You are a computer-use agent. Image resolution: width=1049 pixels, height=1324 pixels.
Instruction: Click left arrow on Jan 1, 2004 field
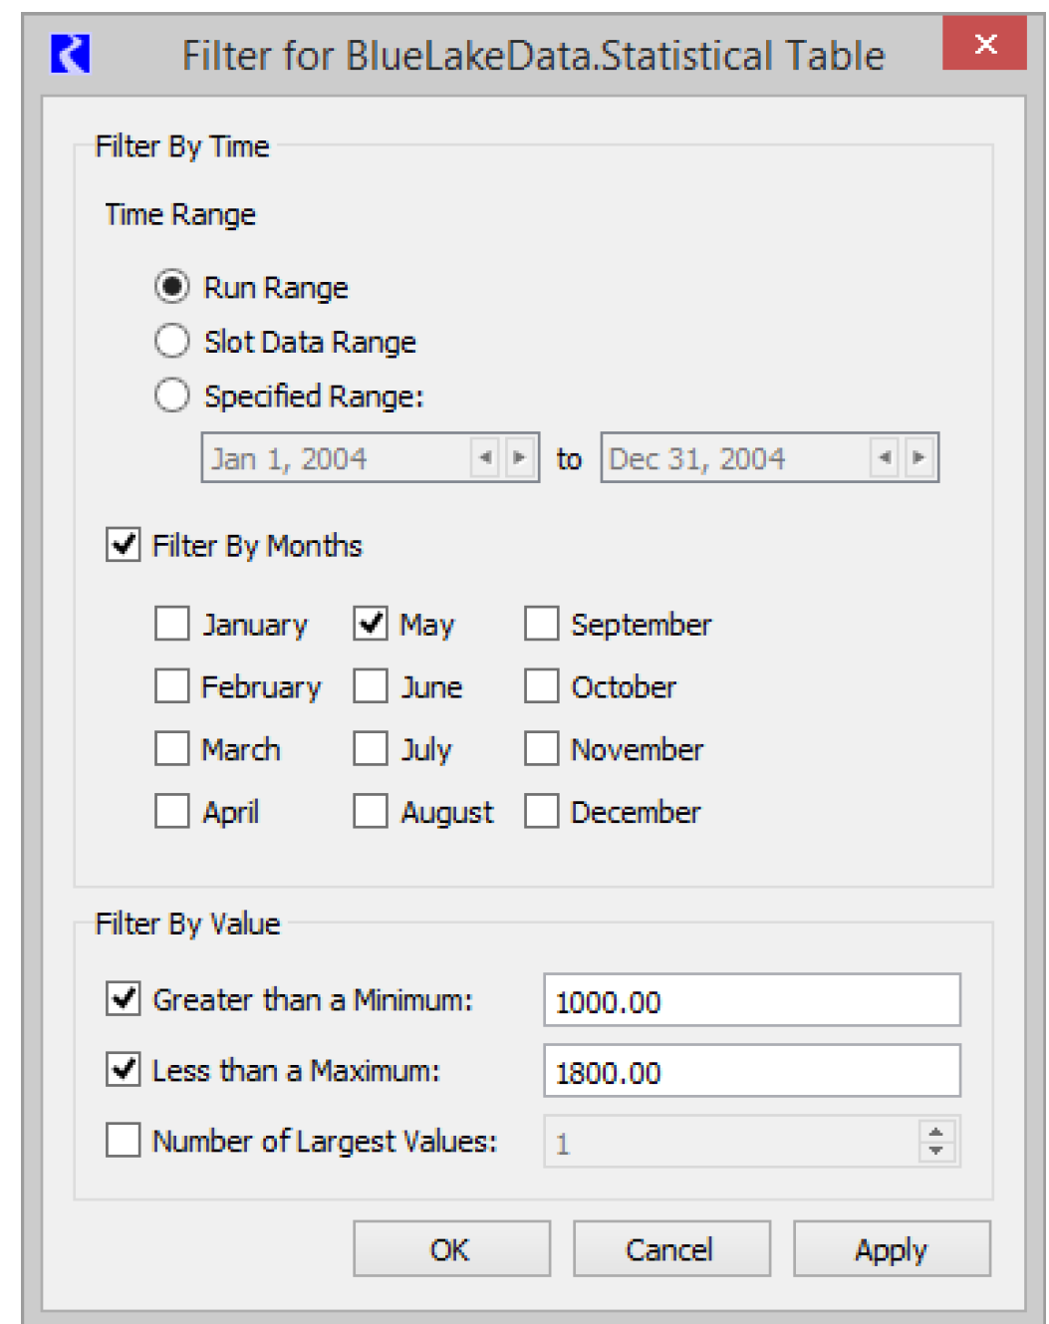(x=485, y=458)
